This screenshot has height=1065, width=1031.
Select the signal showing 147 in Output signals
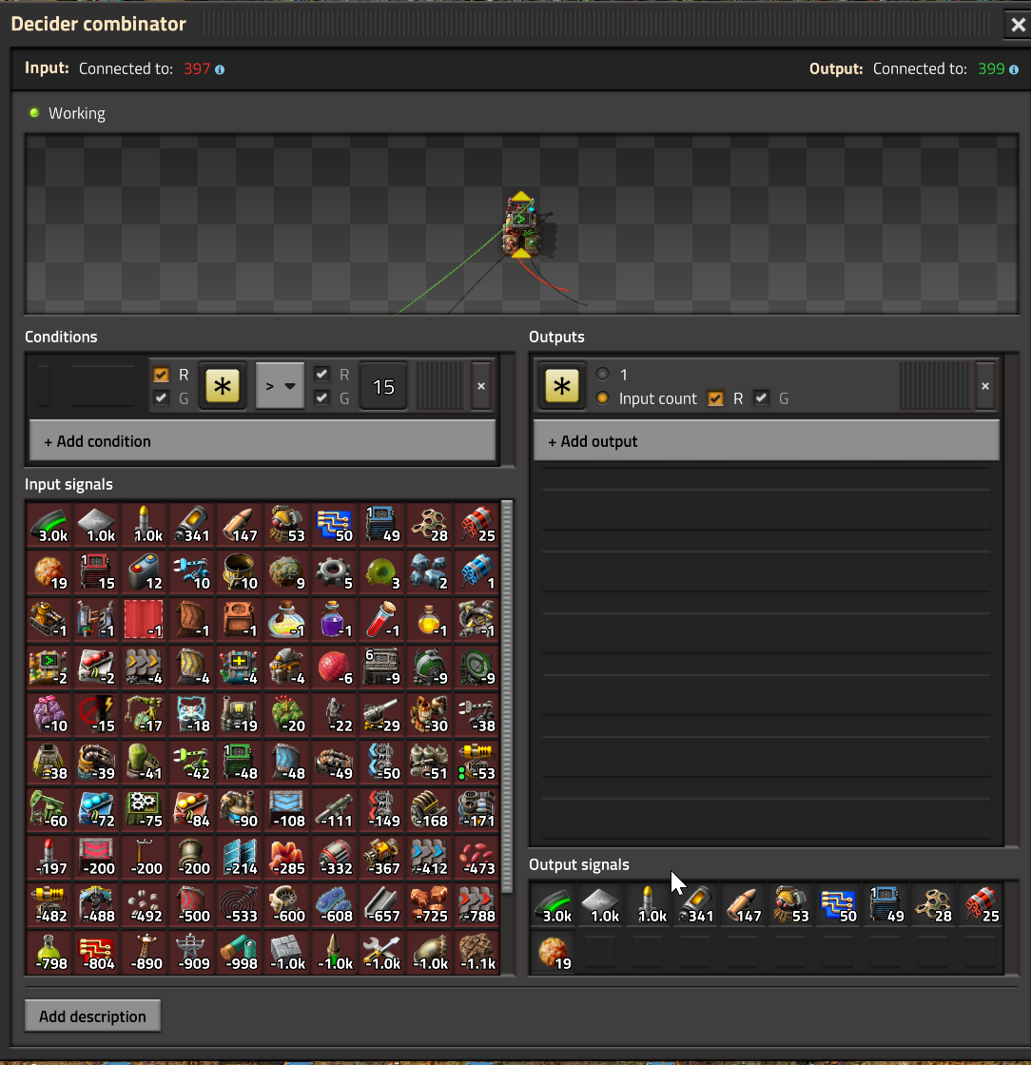743,904
